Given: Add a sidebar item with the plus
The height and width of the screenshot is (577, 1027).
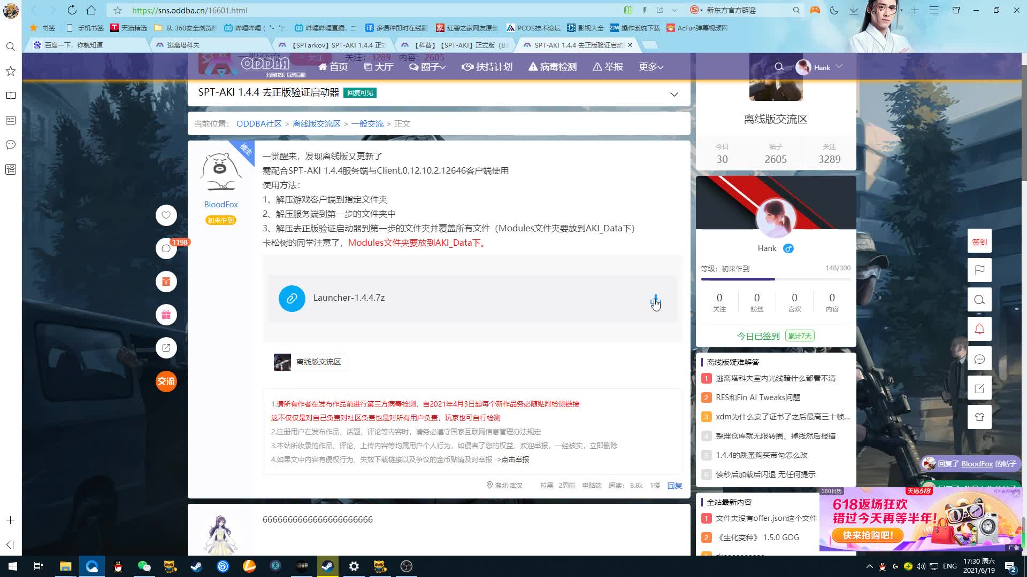Looking at the screenshot, I should 10,520.
